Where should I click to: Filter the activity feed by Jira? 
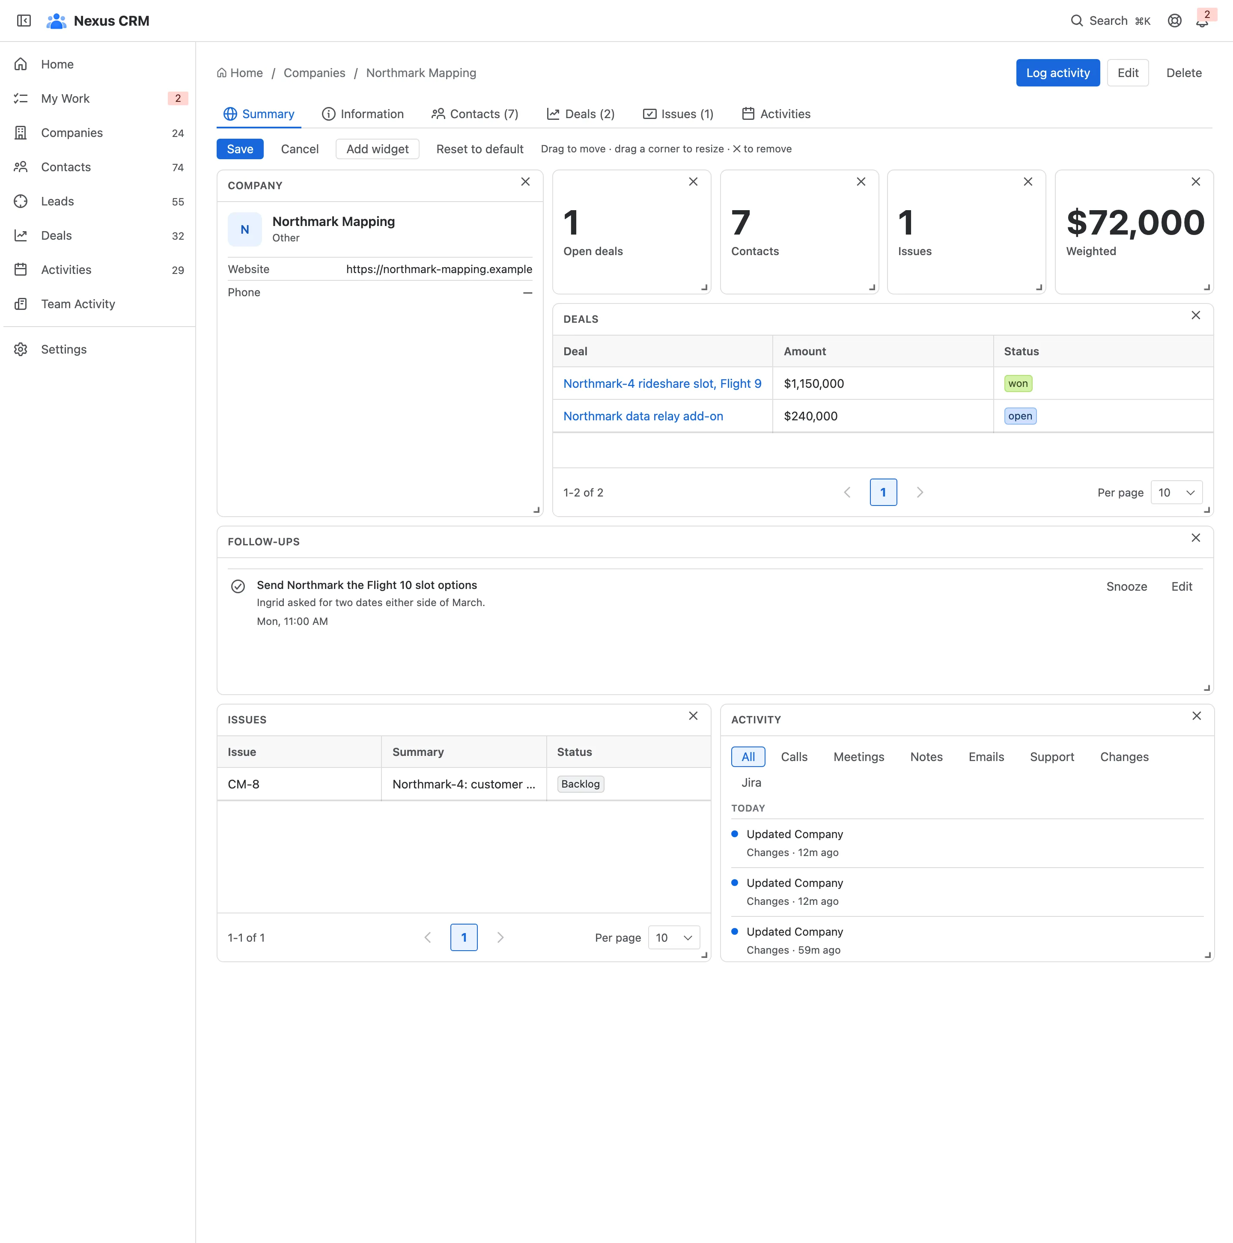(751, 783)
